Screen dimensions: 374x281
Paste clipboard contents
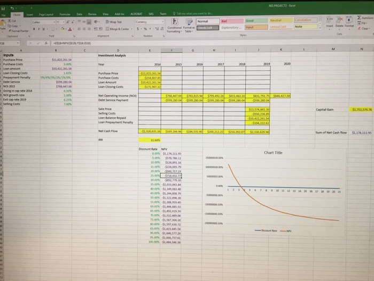tap(2, 25)
